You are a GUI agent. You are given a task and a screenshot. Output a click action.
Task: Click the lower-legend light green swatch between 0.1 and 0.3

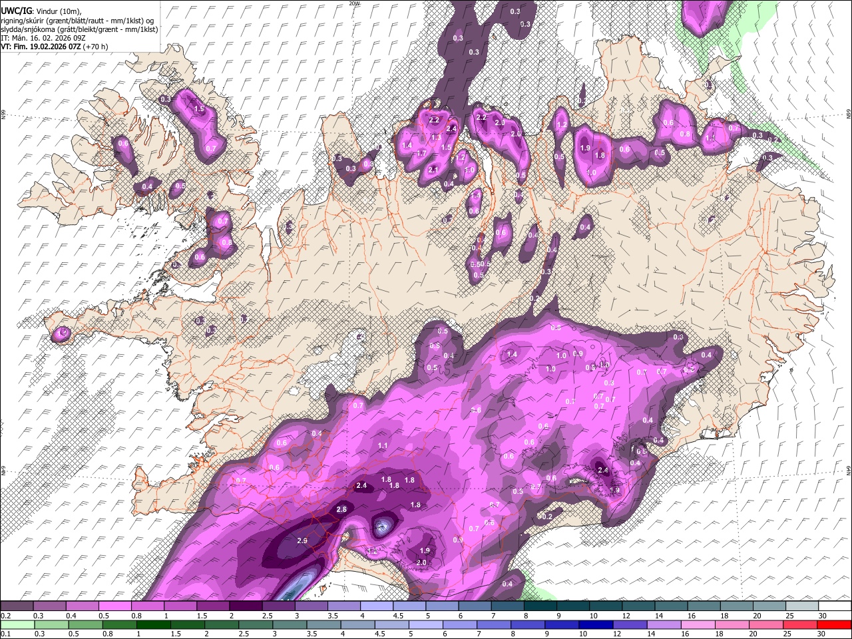(x=17, y=624)
